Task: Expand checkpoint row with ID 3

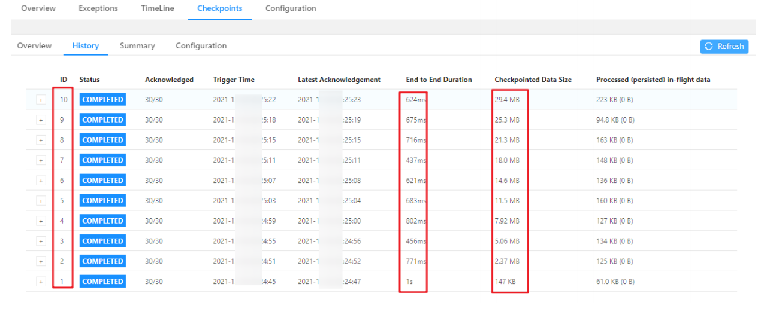Action: coord(41,241)
